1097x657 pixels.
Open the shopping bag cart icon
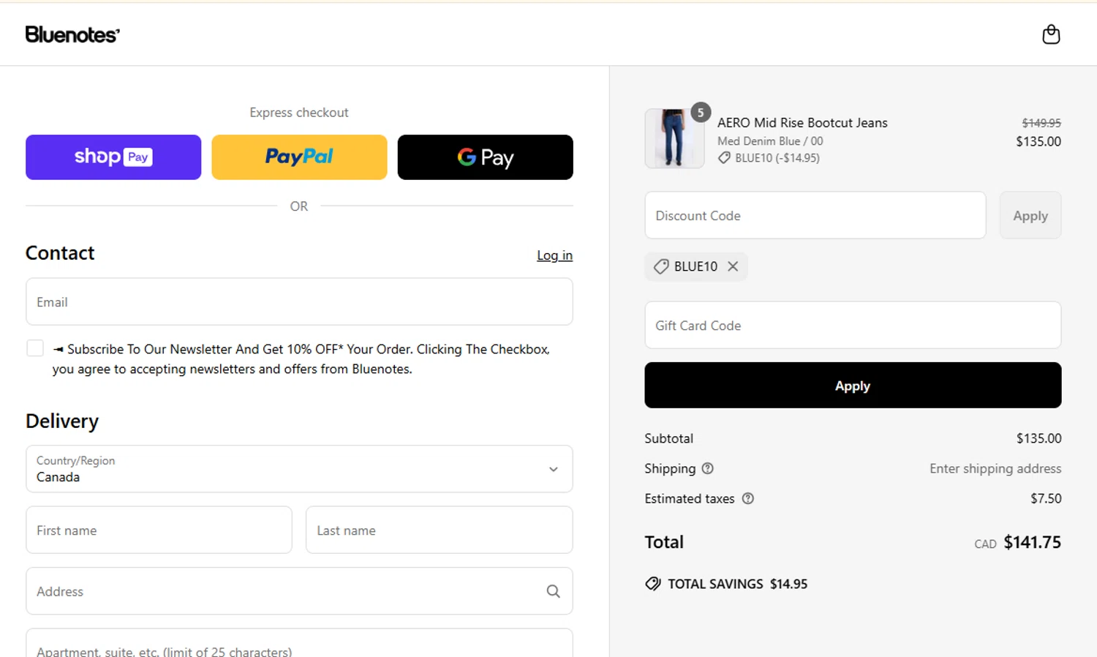(x=1051, y=34)
